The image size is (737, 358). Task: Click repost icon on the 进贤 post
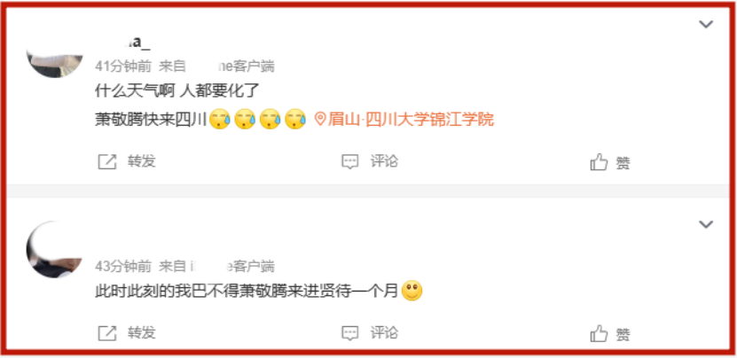(x=106, y=333)
